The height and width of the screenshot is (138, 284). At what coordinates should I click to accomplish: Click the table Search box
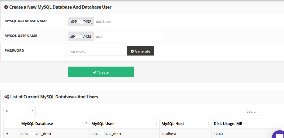point(263,111)
